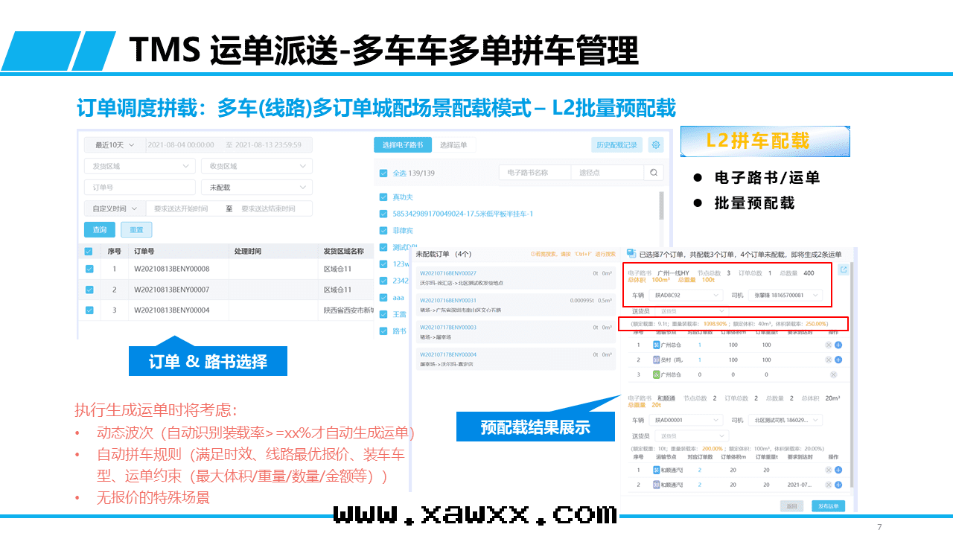Select the 选择电子路书 tab

pyautogui.click(x=402, y=145)
